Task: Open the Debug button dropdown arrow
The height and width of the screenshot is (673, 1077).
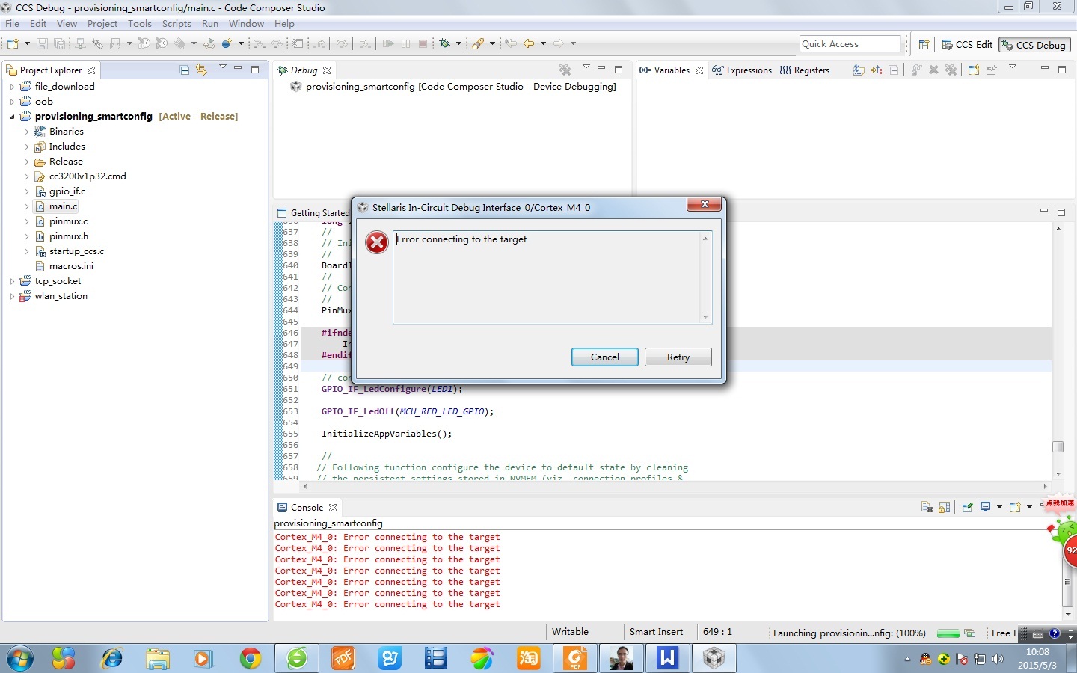Action: [x=458, y=43]
